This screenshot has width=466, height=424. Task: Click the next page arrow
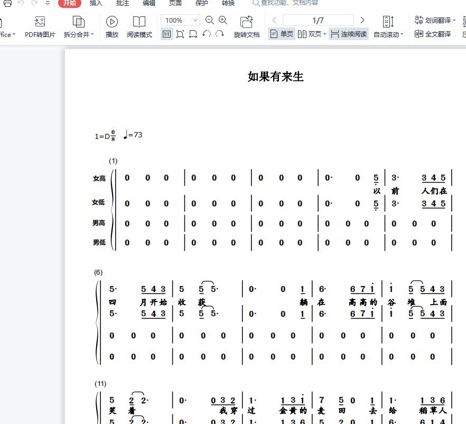pyautogui.click(x=362, y=20)
